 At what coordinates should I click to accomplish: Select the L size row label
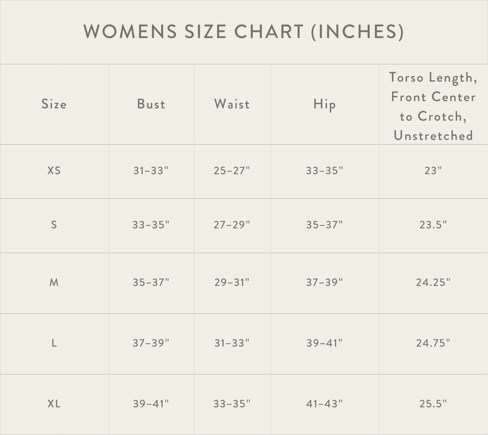tap(54, 343)
